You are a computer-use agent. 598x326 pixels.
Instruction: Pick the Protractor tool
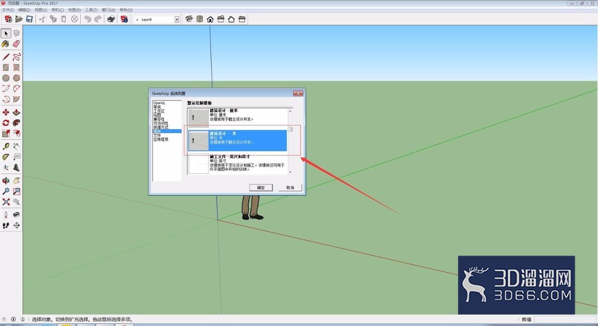tap(6, 157)
